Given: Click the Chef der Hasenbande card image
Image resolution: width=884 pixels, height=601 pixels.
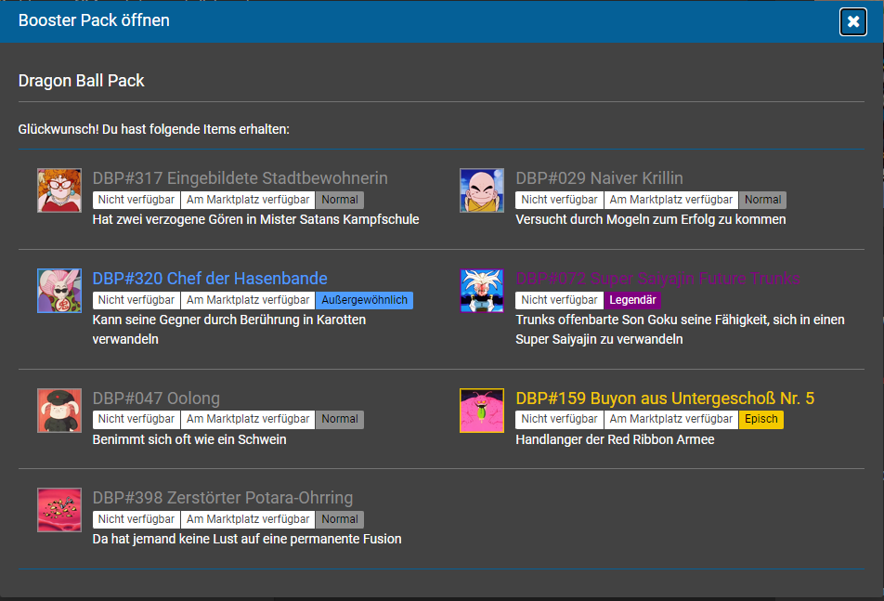Looking at the screenshot, I should coord(59,291).
